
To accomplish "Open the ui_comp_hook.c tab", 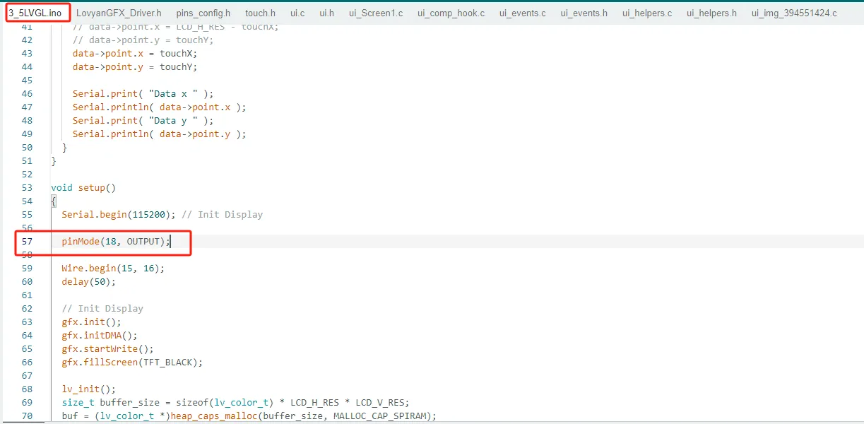I will point(451,13).
